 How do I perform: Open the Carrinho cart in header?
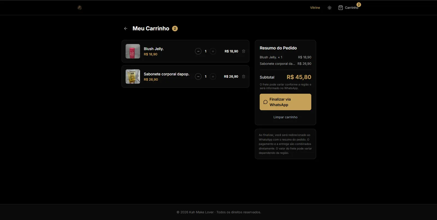[348, 8]
